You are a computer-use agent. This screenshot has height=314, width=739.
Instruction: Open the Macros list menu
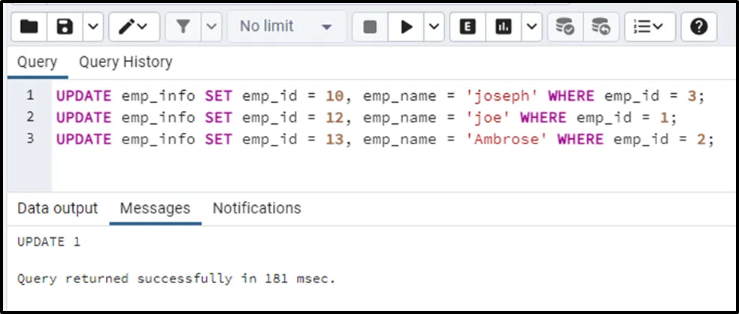coord(648,27)
